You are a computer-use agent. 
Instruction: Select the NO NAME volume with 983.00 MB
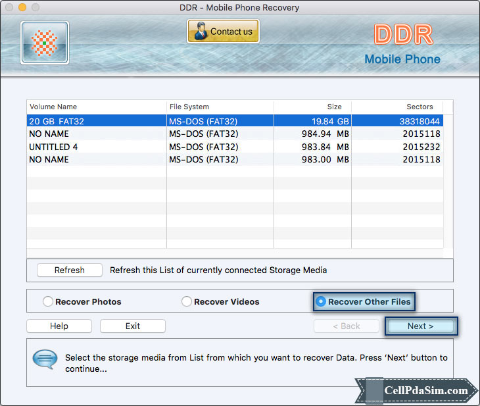click(235, 159)
